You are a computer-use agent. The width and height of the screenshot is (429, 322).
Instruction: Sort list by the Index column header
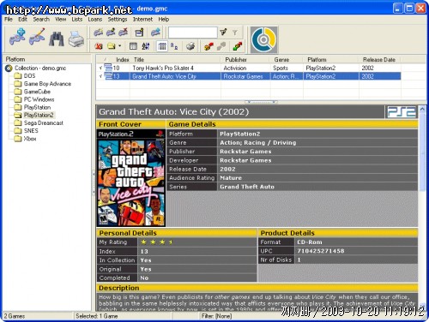123,60
